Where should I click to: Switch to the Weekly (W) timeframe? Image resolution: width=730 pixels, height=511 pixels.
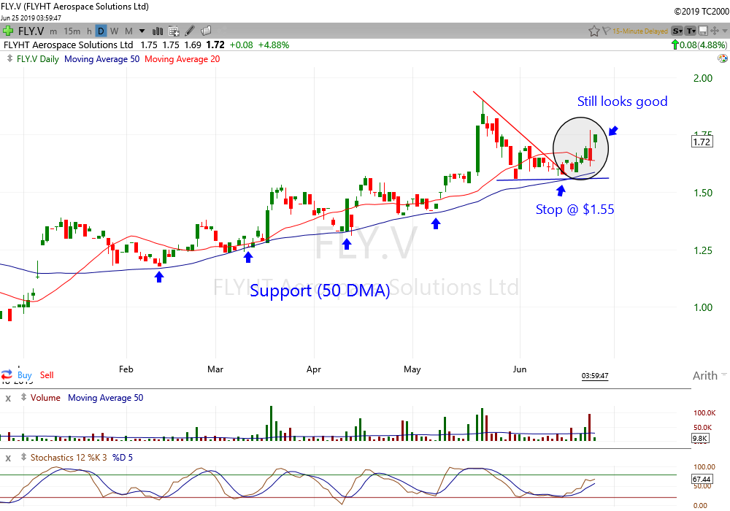[x=115, y=31]
